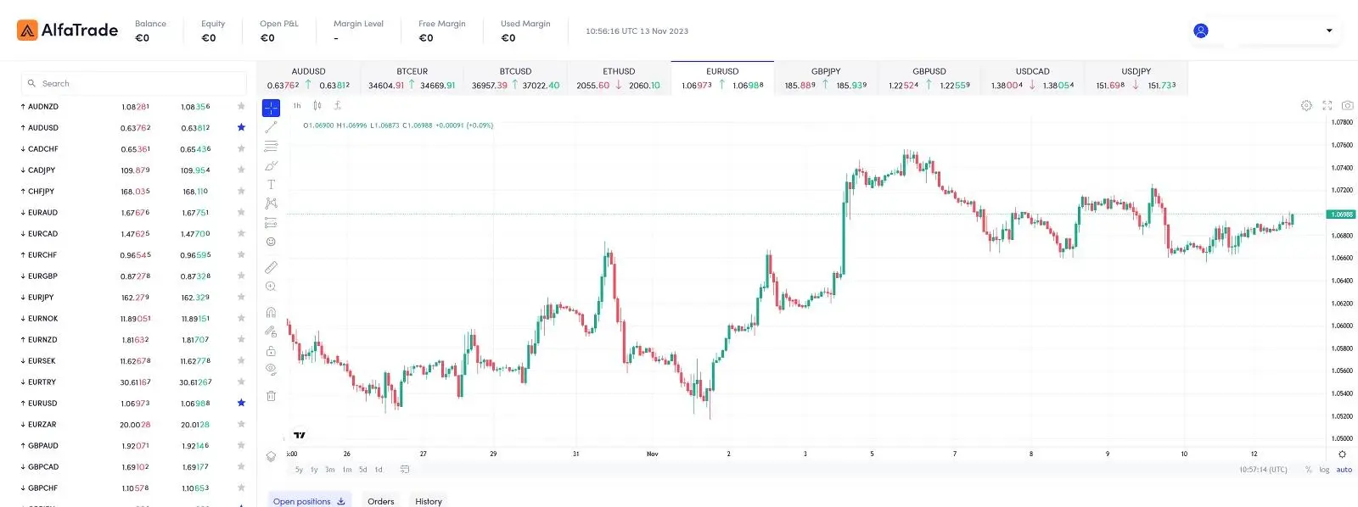1358x507 pixels.
Task: Open chart settings gear icon
Action: (1306, 106)
